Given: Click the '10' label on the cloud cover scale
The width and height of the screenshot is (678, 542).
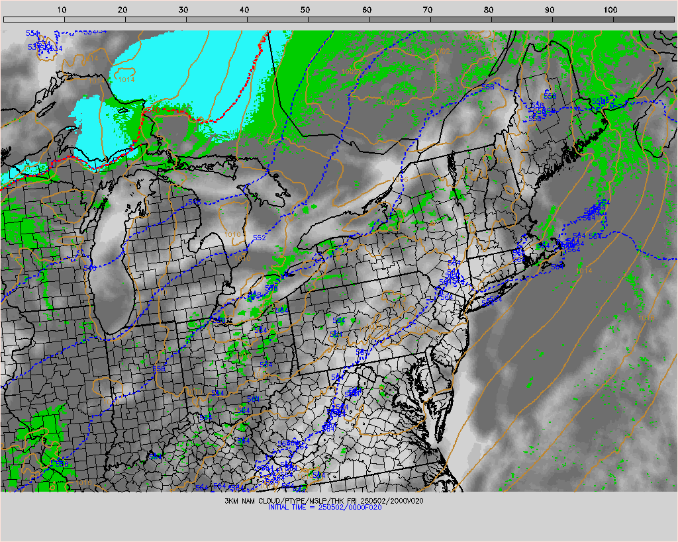Looking at the screenshot, I should click(x=62, y=10).
